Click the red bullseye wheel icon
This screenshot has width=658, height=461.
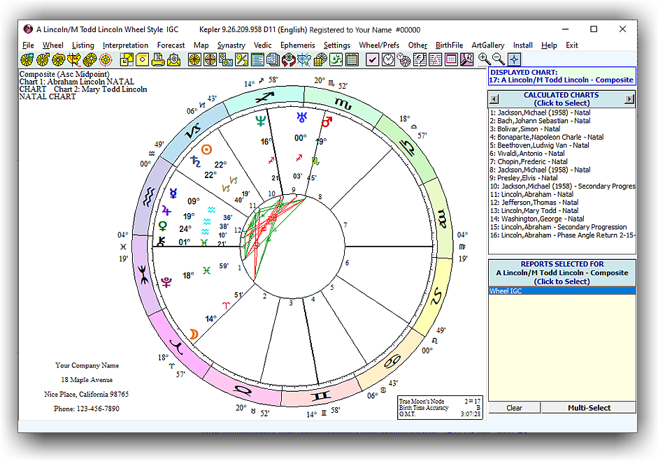(105, 60)
